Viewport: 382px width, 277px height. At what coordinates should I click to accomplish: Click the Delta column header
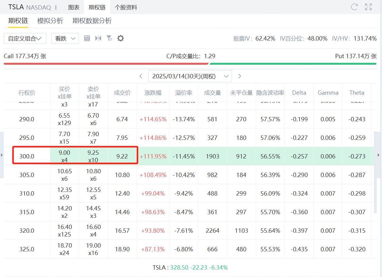tap(299, 93)
